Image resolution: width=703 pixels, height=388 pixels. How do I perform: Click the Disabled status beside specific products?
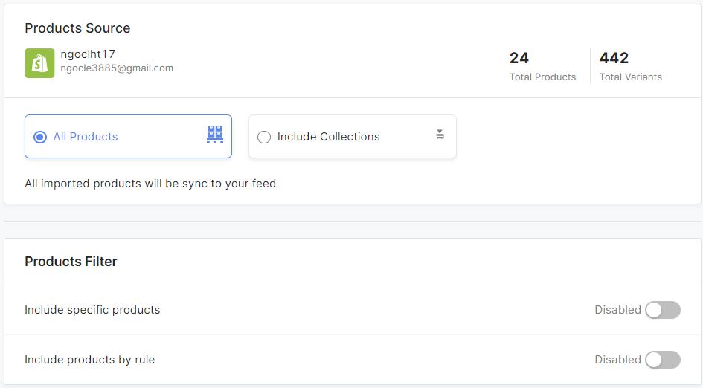click(x=617, y=310)
